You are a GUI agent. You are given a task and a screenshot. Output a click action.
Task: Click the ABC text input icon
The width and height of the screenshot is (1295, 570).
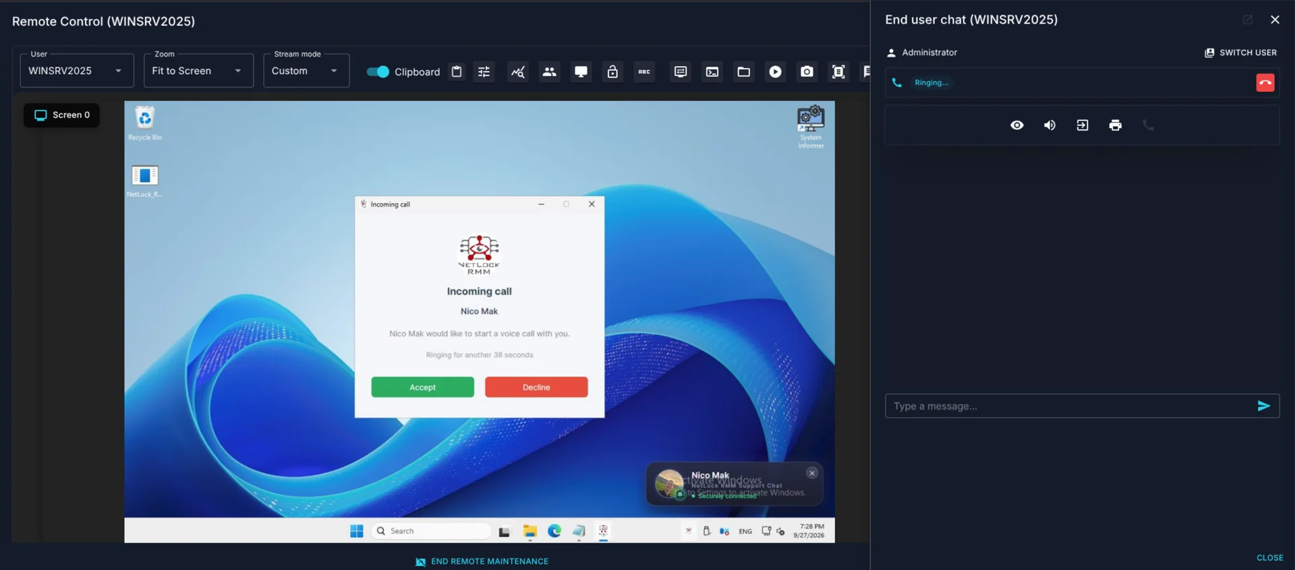[x=644, y=71]
